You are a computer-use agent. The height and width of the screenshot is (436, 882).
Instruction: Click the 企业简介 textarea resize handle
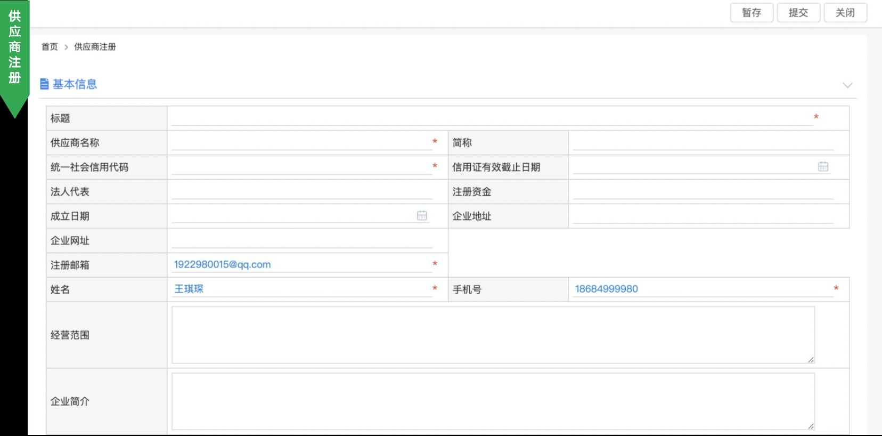811,426
